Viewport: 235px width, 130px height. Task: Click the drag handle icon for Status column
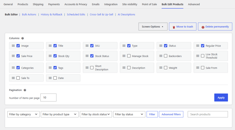coord(161,46)
